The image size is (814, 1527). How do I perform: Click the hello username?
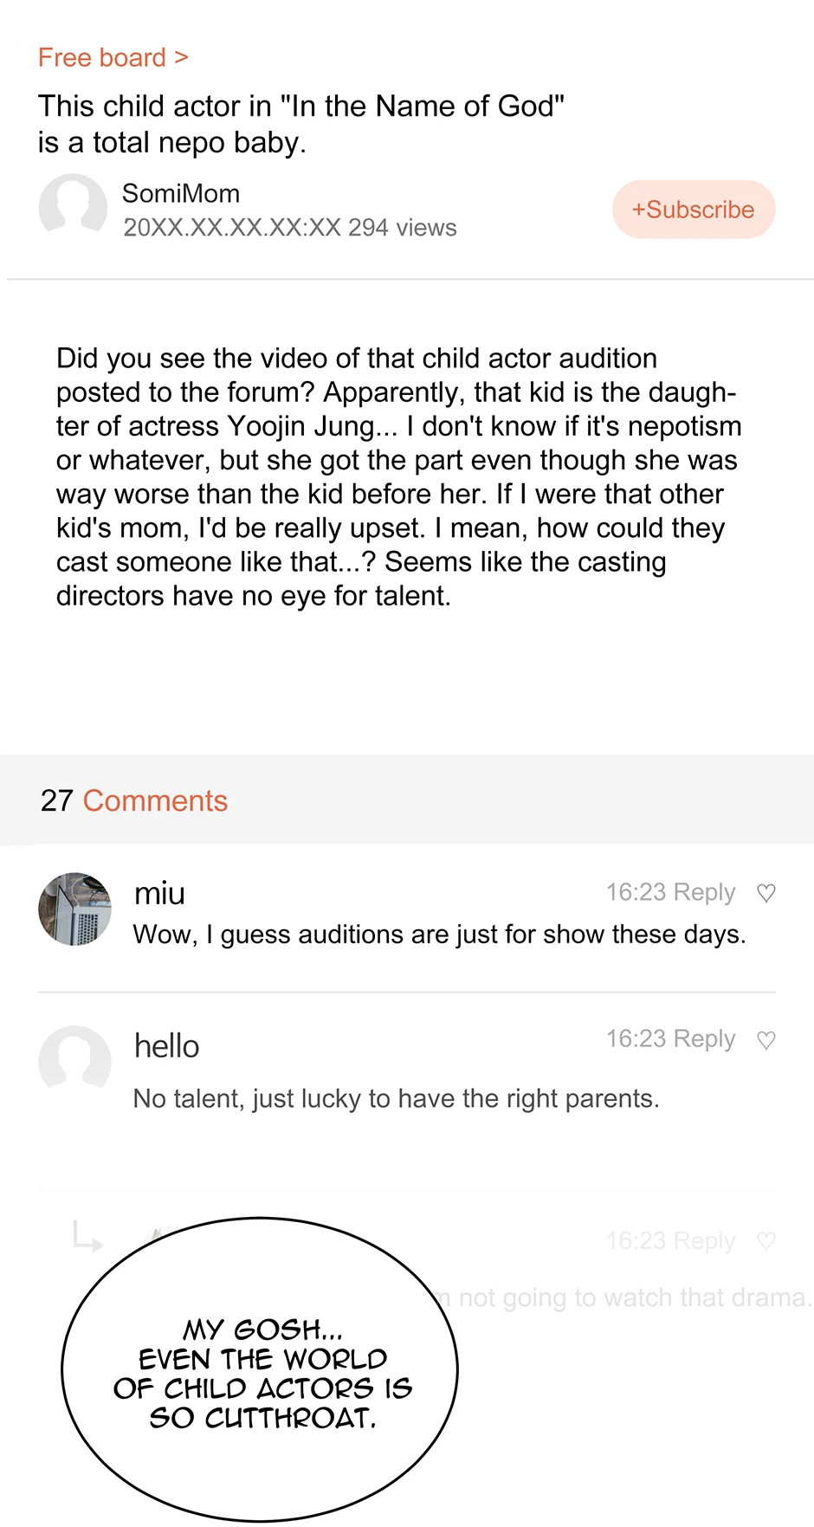pos(167,1046)
